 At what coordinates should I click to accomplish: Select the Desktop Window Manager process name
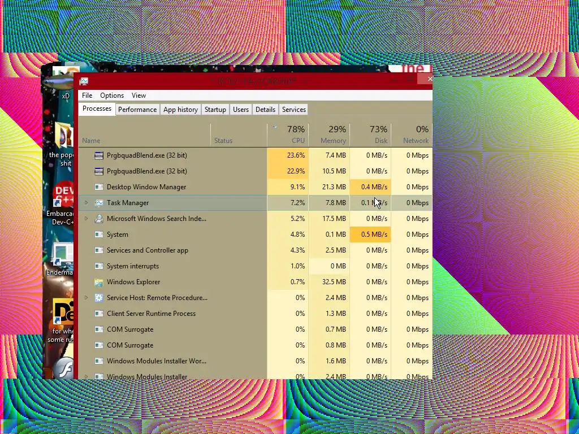pyautogui.click(x=146, y=187)
